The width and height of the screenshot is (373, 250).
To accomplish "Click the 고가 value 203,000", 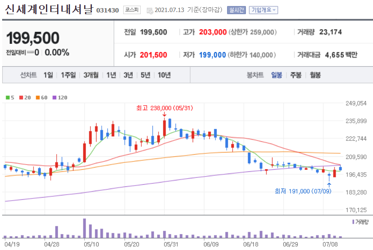I will pyautogui.click(x=212, y=32).
